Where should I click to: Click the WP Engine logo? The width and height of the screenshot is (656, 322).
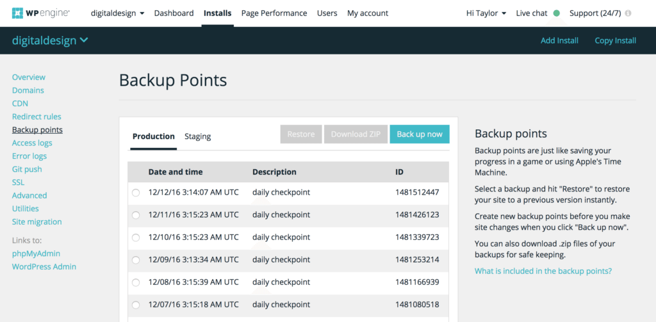(x=41, y=13)
